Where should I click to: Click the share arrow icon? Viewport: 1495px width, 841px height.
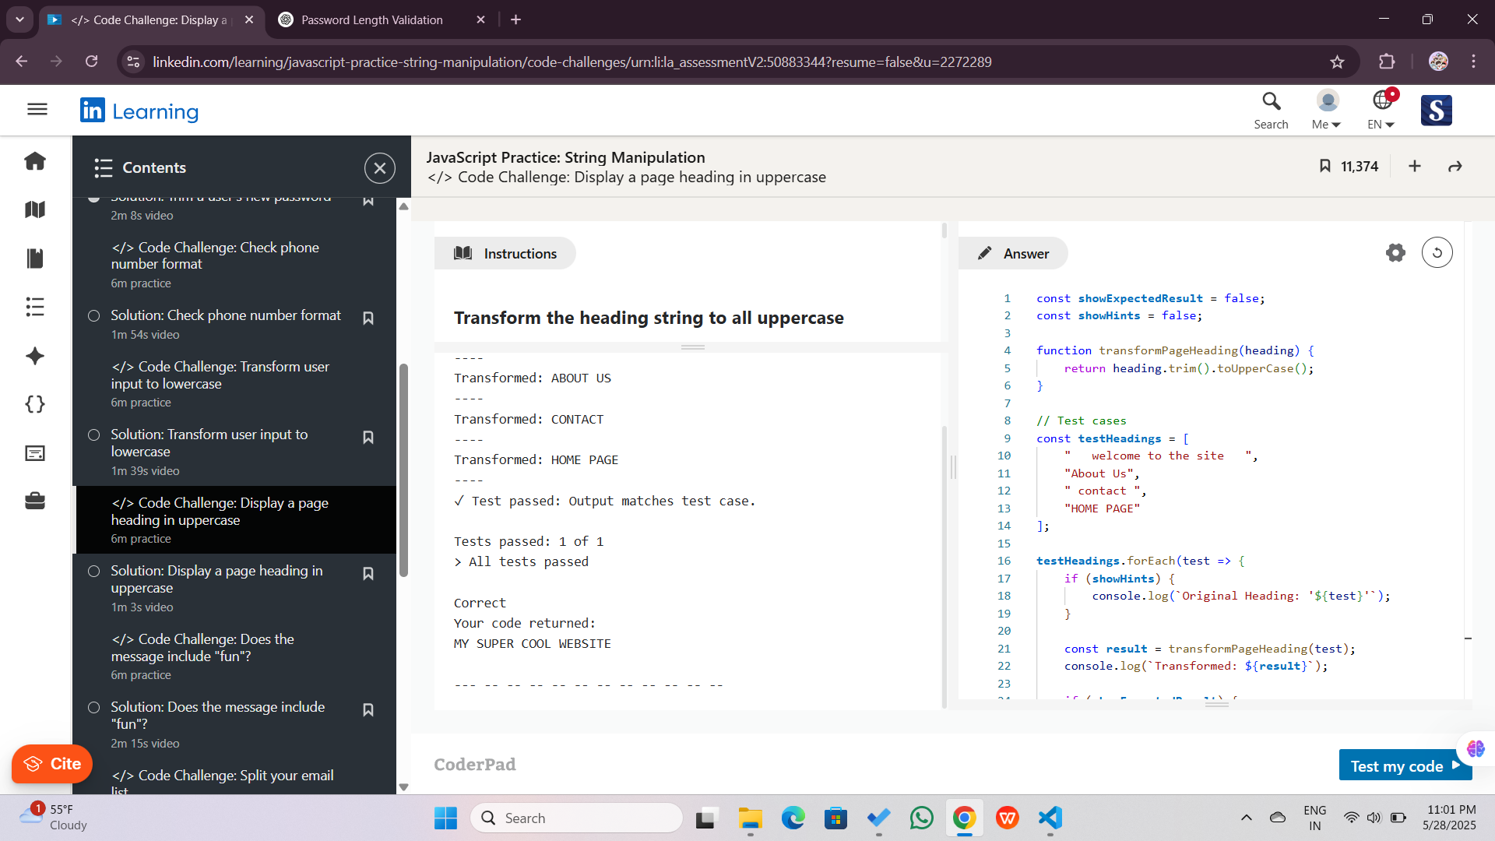point(1455,167)
